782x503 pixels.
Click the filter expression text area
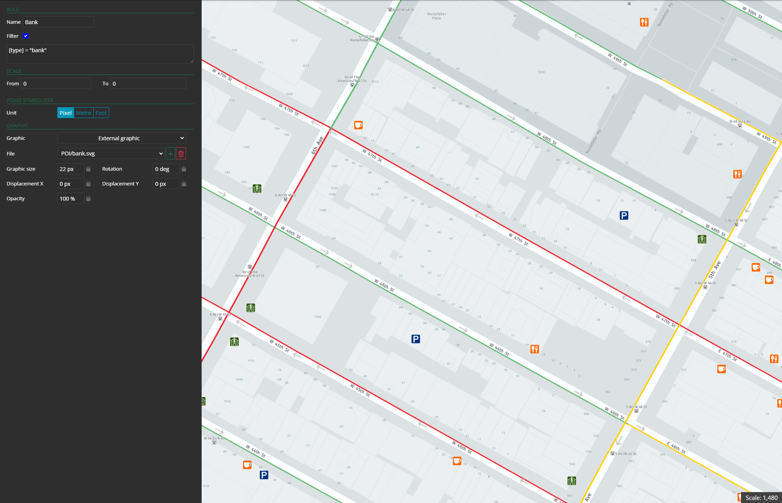pos(100,54)
